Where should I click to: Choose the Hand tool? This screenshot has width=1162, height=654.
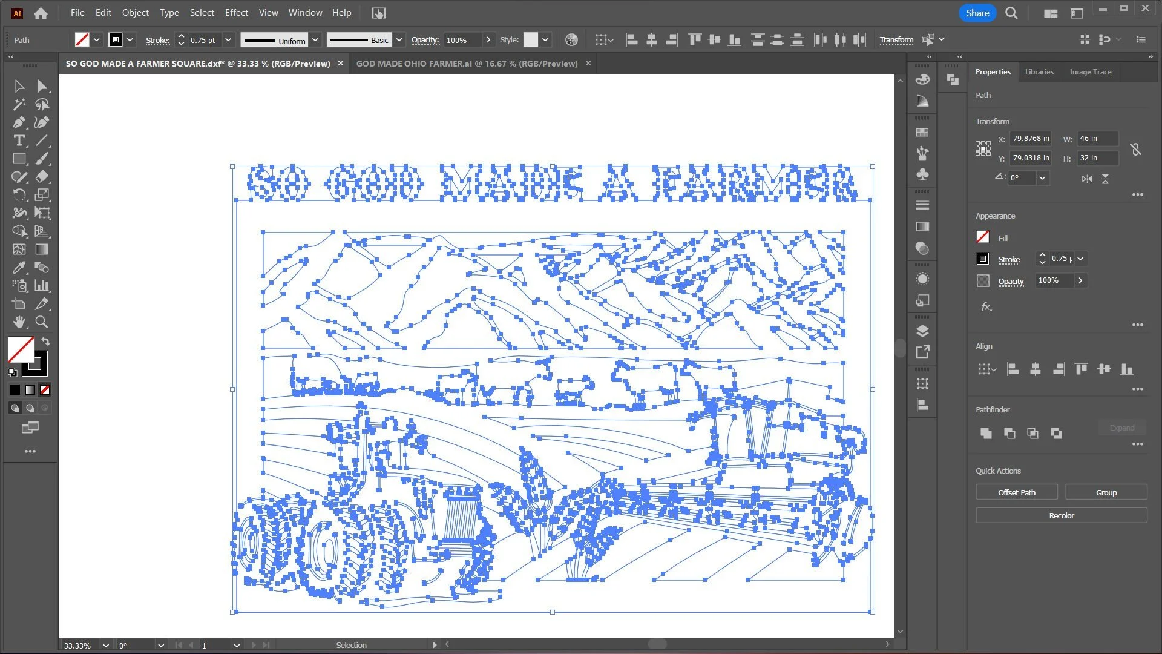click(19, 322)
